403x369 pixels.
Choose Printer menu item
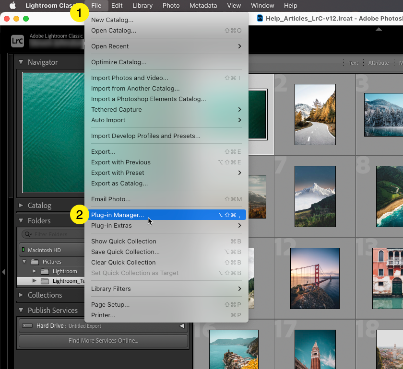point(166,315)
